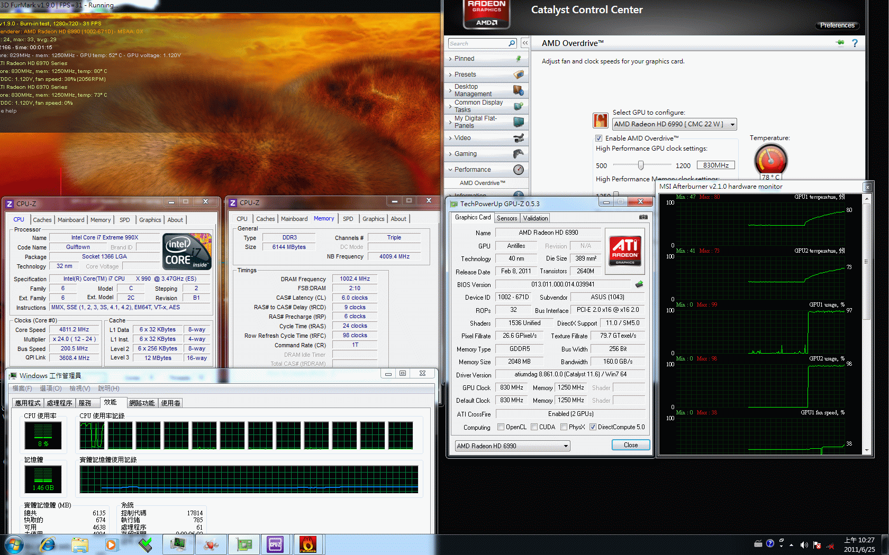Click the GPU clock slider handle
Screen dimensions: 889x555
click(641, 165)
